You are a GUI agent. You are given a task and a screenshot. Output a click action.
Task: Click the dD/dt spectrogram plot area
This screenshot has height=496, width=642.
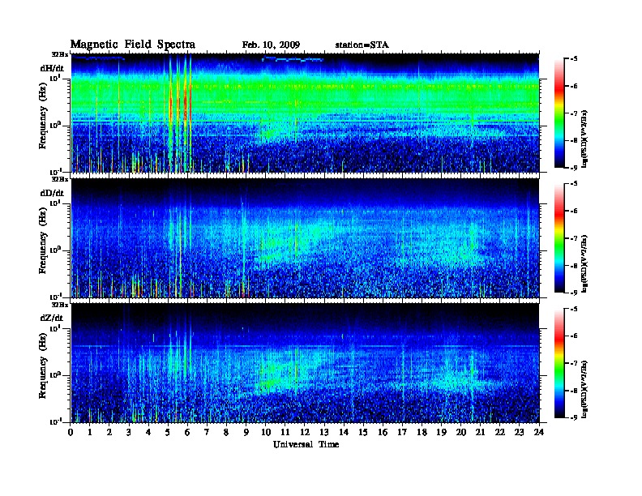click(305, 238)
